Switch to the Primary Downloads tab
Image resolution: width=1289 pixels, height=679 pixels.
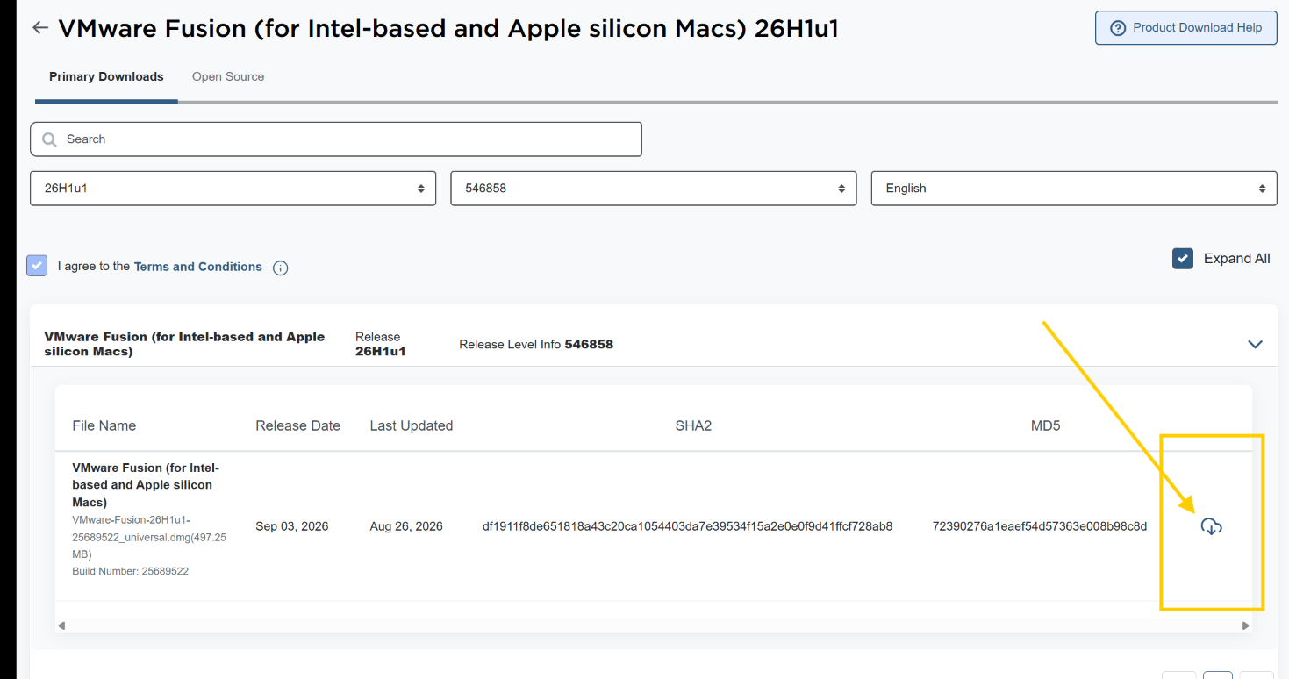pos(106,77)
